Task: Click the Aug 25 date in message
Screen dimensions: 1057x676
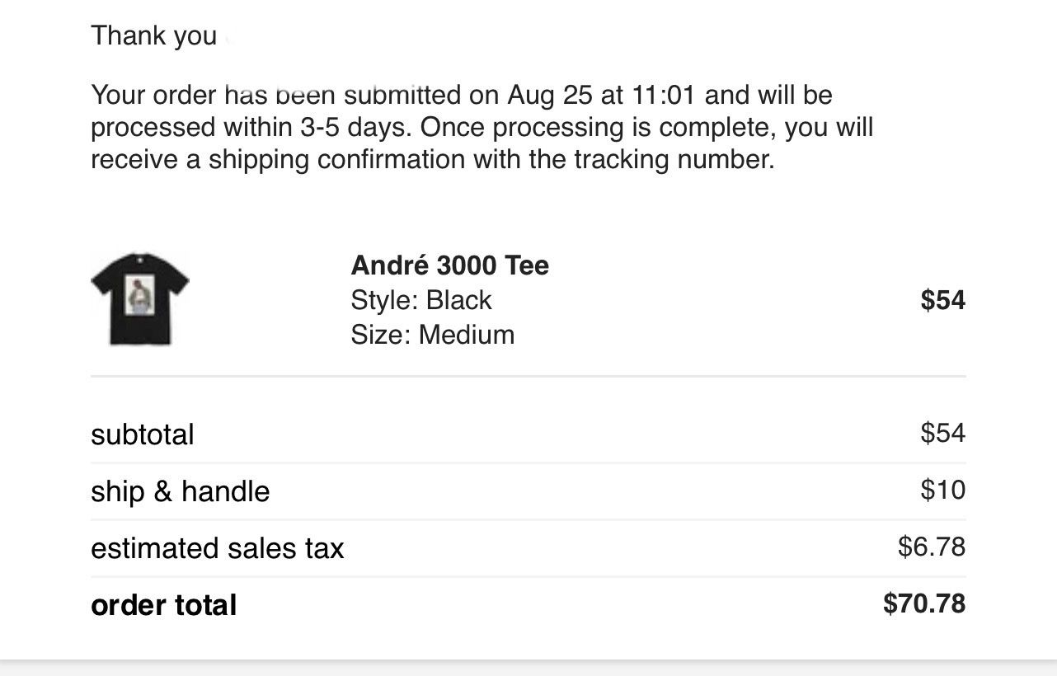Action: [x=549, y=95]
